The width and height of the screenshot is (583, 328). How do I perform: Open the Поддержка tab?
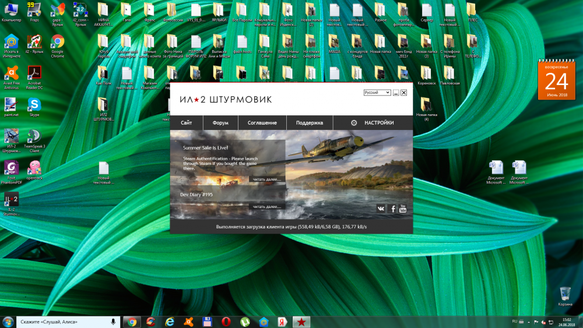(310, 122)
